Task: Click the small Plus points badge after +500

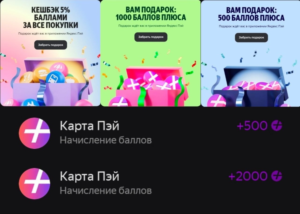Action: 277,126
